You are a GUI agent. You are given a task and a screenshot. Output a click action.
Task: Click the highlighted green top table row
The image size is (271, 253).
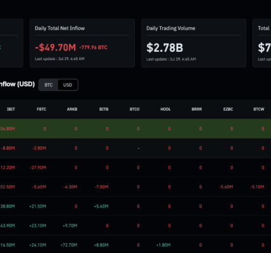click(135, 128)
